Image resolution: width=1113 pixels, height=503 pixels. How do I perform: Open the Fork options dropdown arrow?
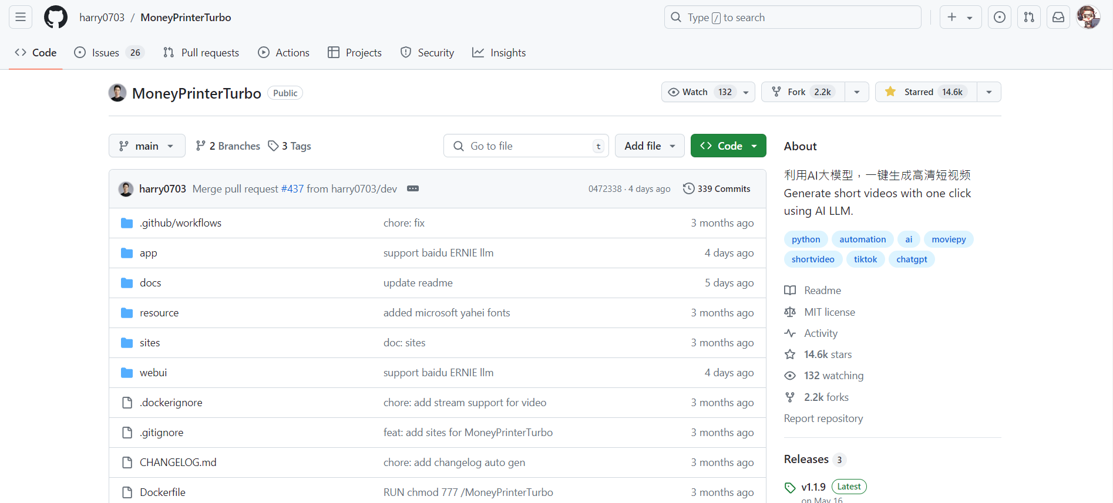click(x=857, y=92)
